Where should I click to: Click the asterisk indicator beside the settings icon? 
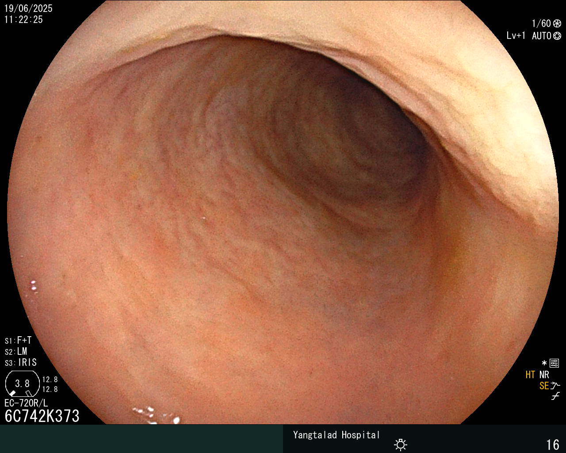click(544, 364)
